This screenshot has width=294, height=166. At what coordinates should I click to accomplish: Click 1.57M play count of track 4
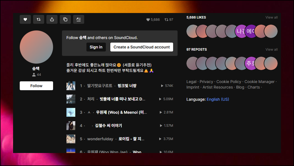coord(166,126)
